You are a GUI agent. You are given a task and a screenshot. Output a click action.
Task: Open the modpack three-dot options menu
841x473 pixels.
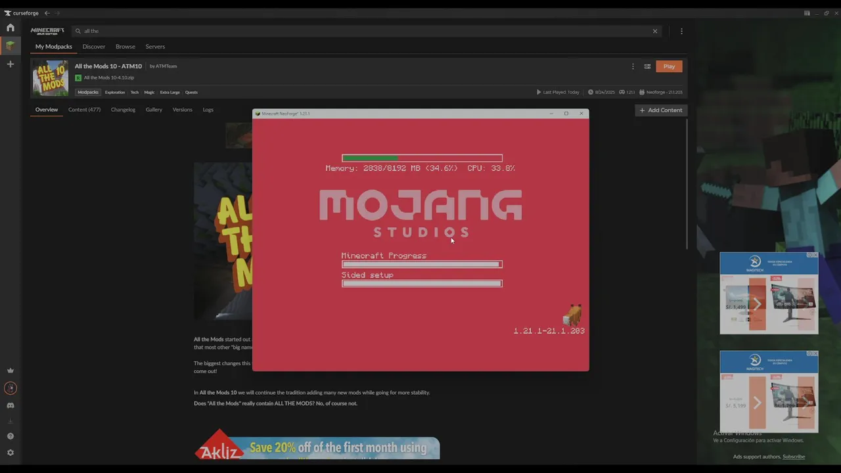click(633, 66)
